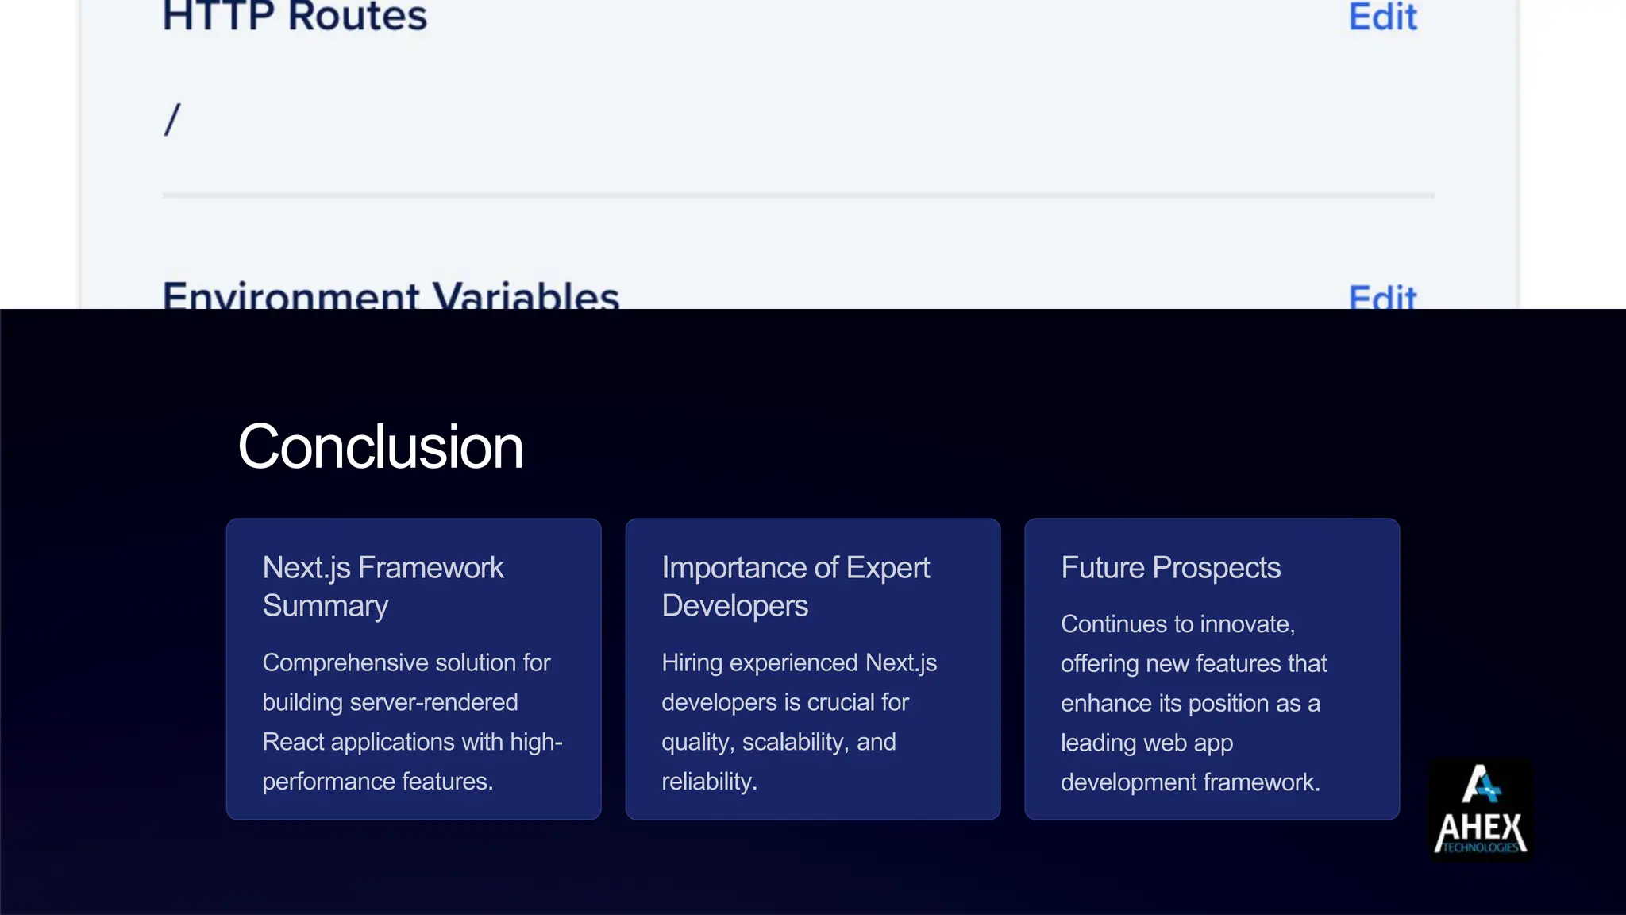This screenshot has width=1626, height=915.
Task: Open Edit for Environment Variables
Action: 1382,297
